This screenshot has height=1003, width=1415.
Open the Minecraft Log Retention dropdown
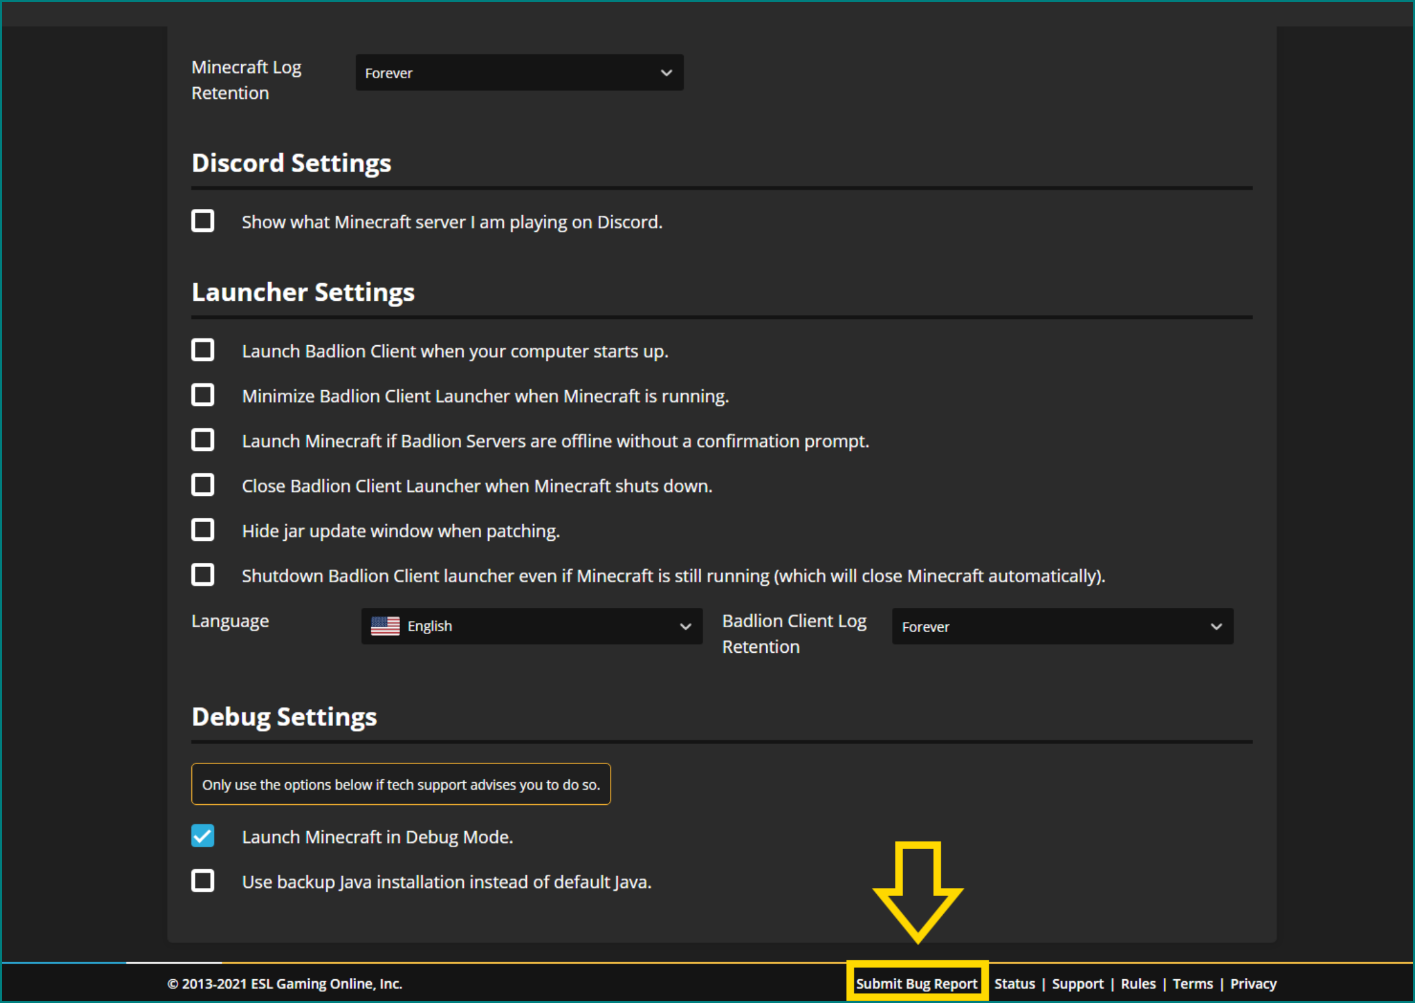click(519, 73)
